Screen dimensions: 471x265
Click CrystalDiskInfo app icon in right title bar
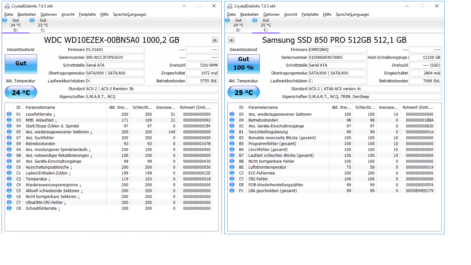[230, 6]
